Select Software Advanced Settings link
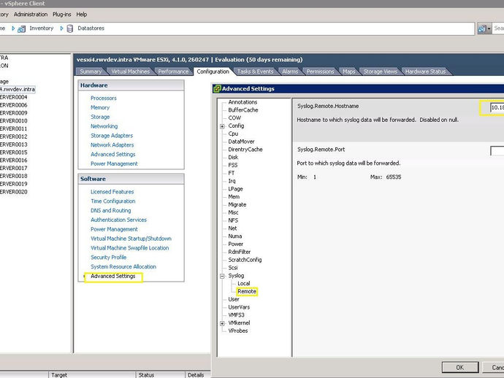504x378 pixels. coord(112,276)
